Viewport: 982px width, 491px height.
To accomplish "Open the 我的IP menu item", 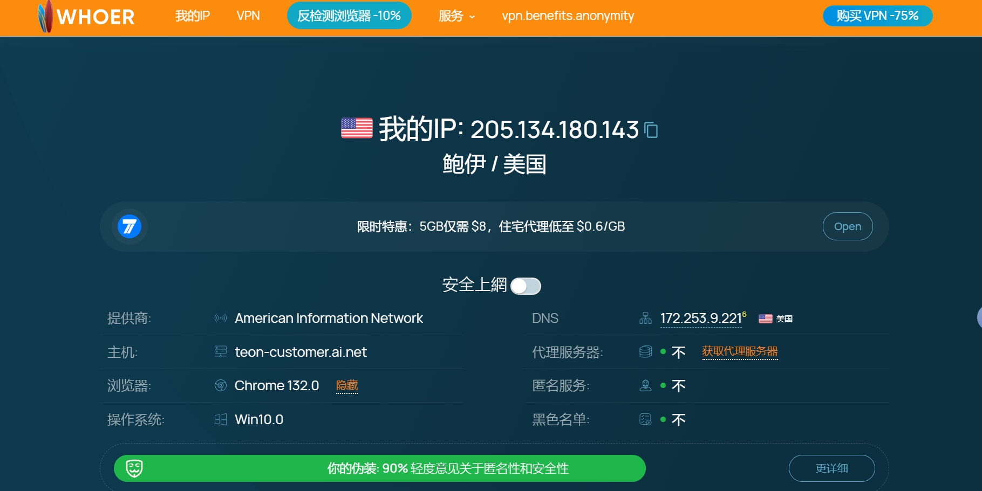I will tap(192, 16).
